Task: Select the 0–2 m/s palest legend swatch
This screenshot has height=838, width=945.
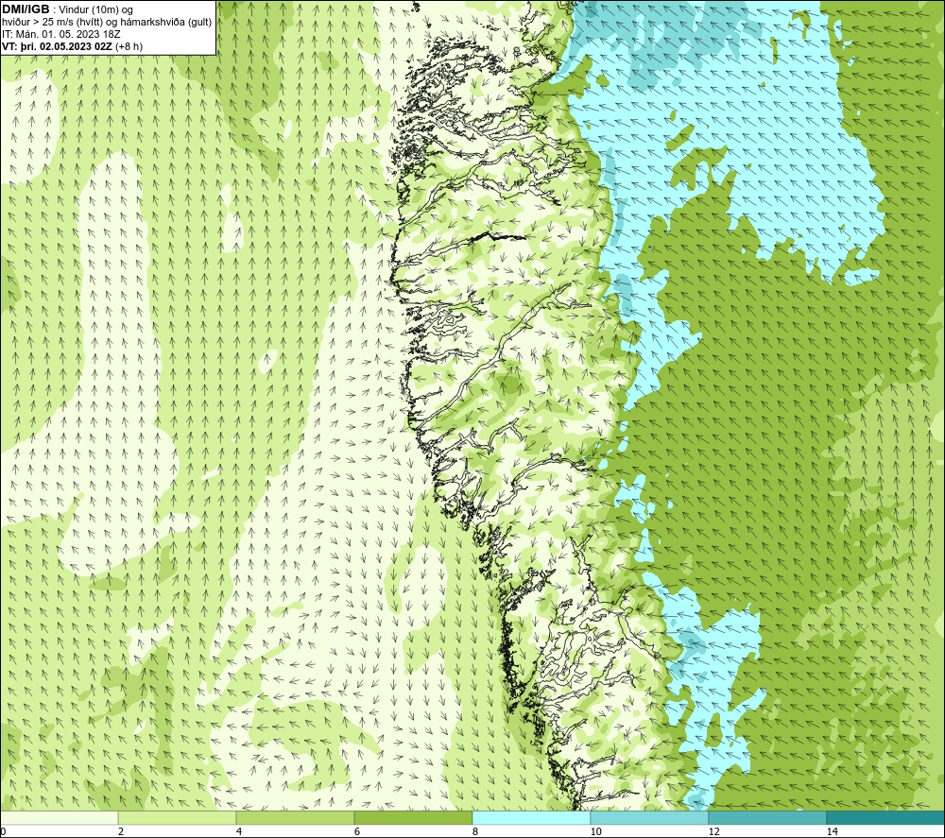Action: coord(59,817)
